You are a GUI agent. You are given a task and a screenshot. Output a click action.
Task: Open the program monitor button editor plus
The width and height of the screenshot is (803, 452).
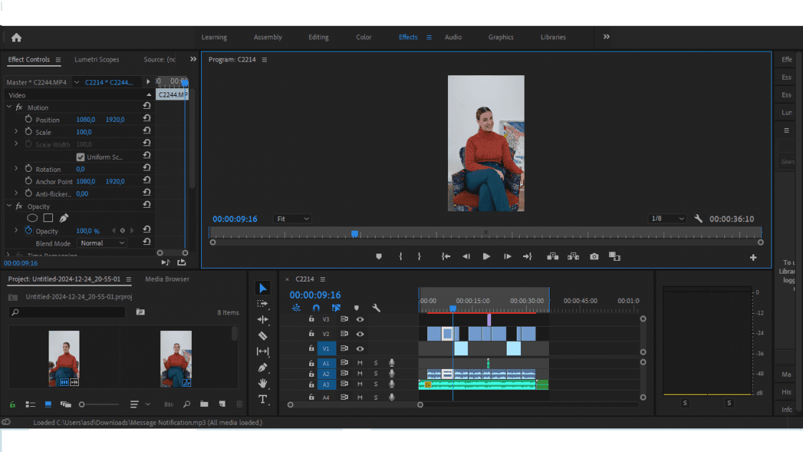coord(753,257)
